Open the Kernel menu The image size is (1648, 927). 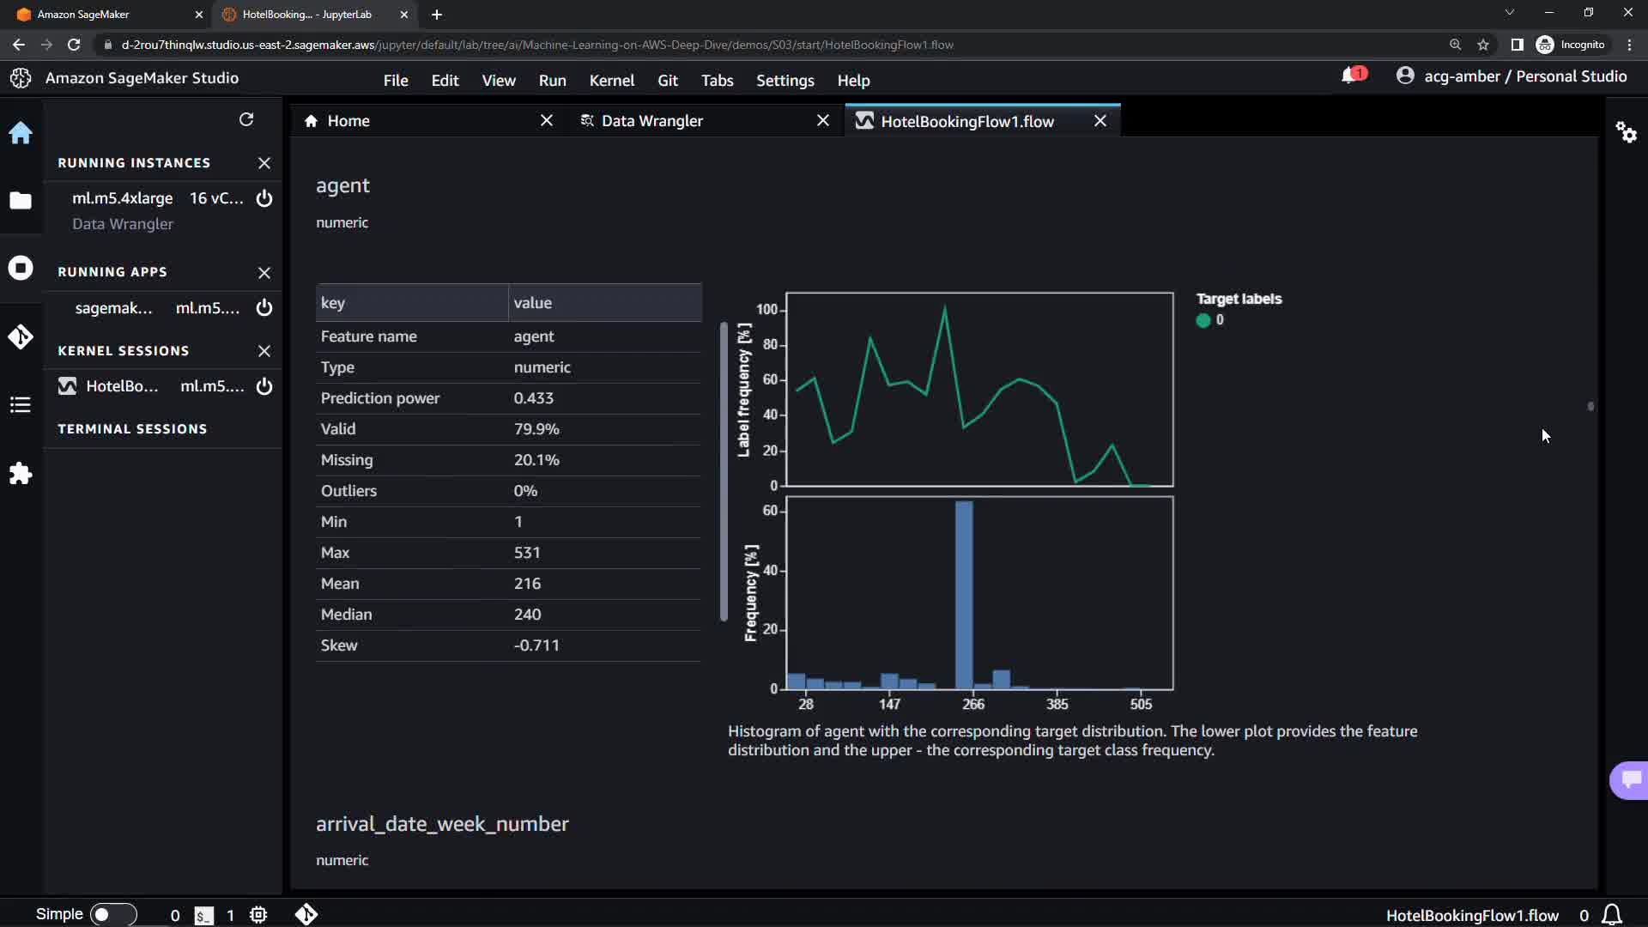pyautogui.click(x=611, y=80)
